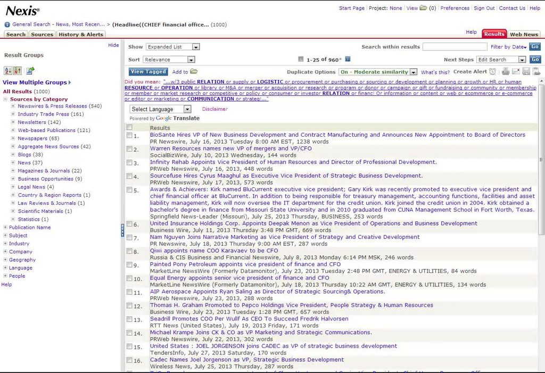Open the History & Alerts tab
Screen dimensions: 545x373
(x=81, y=35)
